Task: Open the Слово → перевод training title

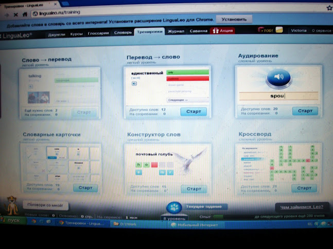Action: click(x=46, y=60)
